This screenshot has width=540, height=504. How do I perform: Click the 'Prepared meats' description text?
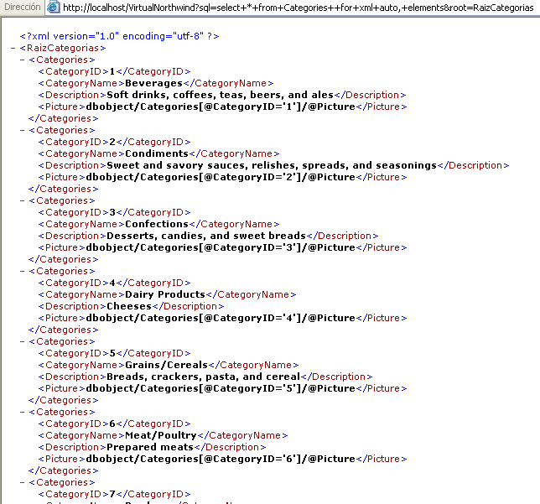(x=150, y=447)
